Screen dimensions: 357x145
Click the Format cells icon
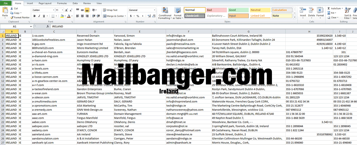click(320, 10)
